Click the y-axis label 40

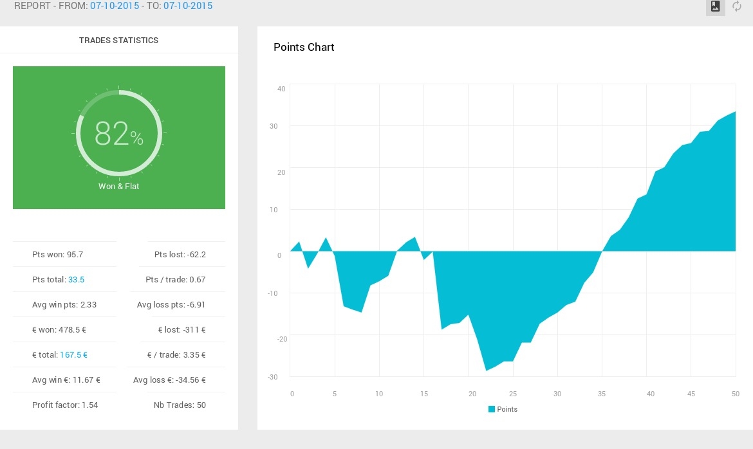pyautogui.click(x=281, y=89)
